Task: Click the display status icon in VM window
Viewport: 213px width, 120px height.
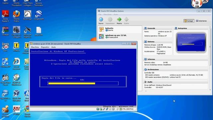Action: [x=113, y=109]
